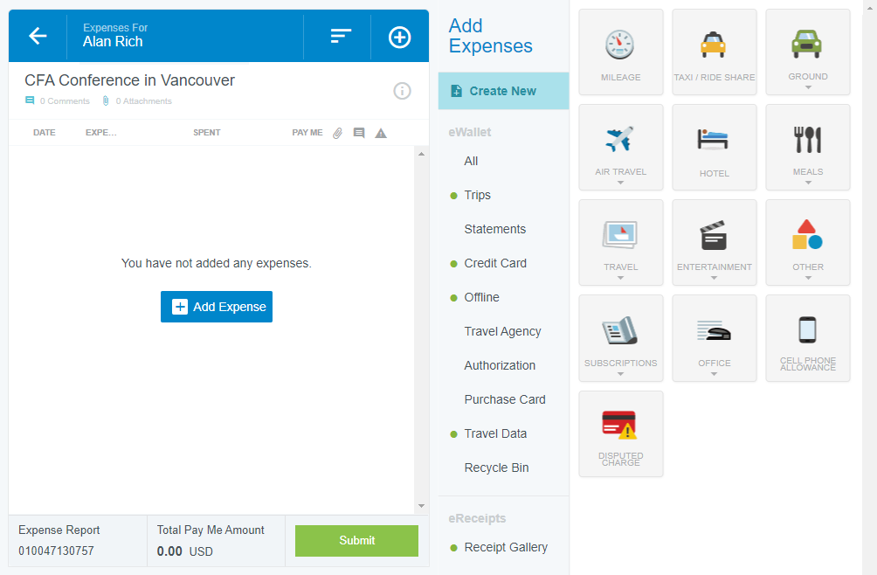The image size is (877, 575).
Task: Choose the Hotel expense tile
Action: tap(714, 147)
